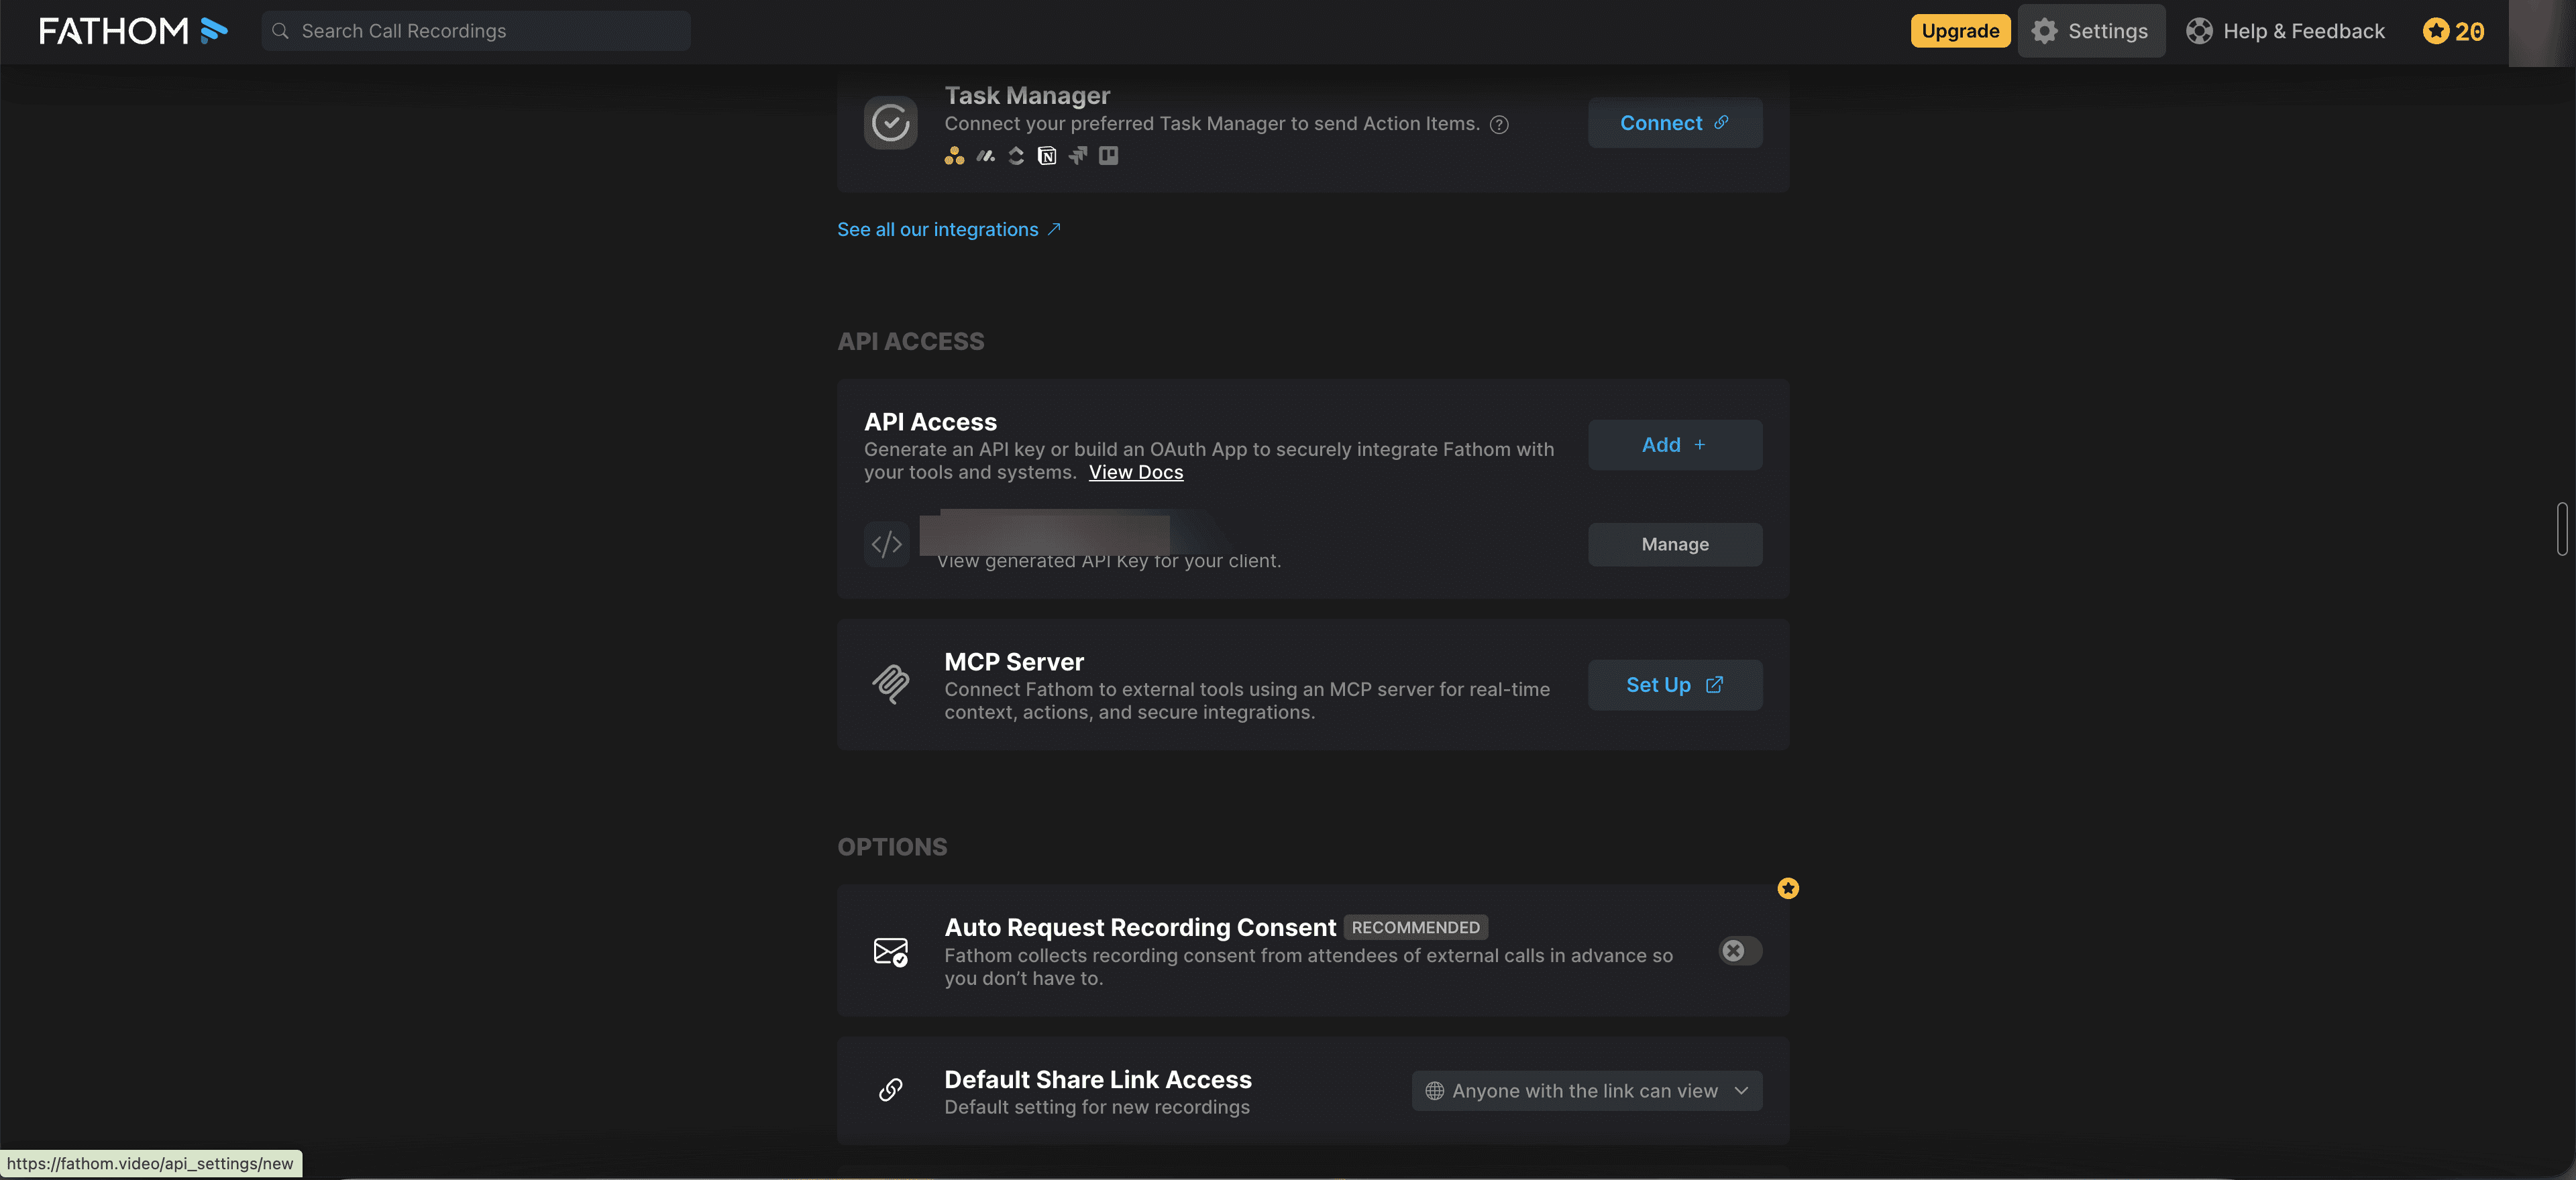Click the Default Share Link Access link icon
The width and height of the screenshot is (2576, 1180).
pos(890,1090)
